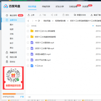Open the 最近使用 clock icon

tap(7, 15)
